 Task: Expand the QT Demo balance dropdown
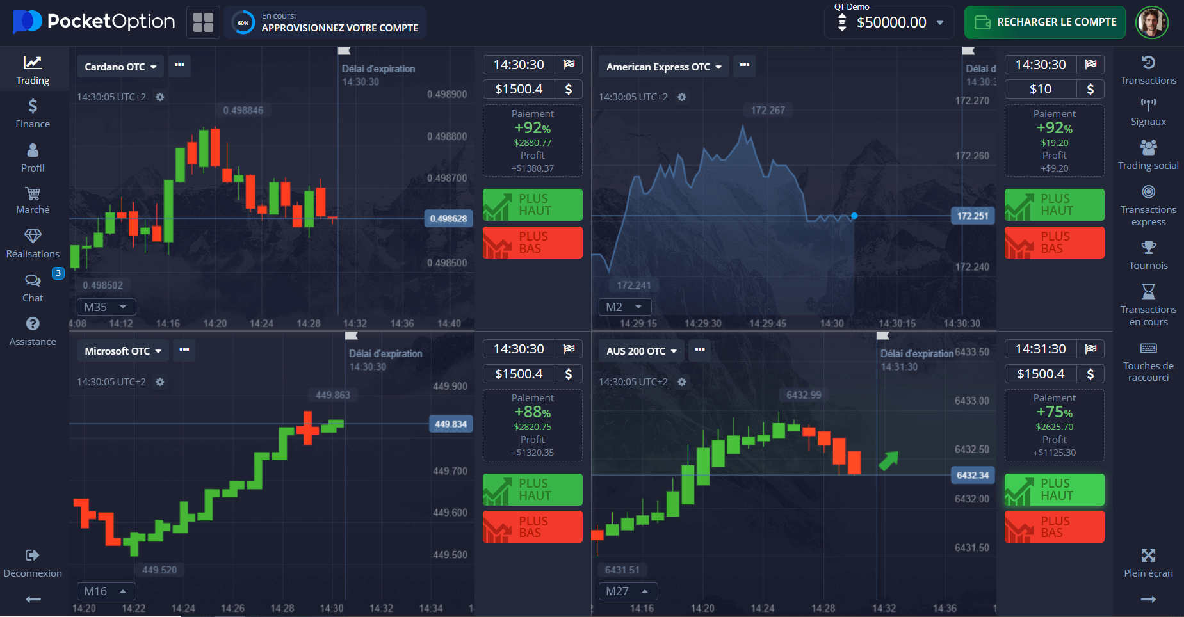tap(941, 22)
